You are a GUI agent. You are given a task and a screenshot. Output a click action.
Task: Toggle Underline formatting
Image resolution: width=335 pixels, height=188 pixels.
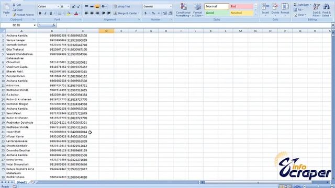point(51,14)
